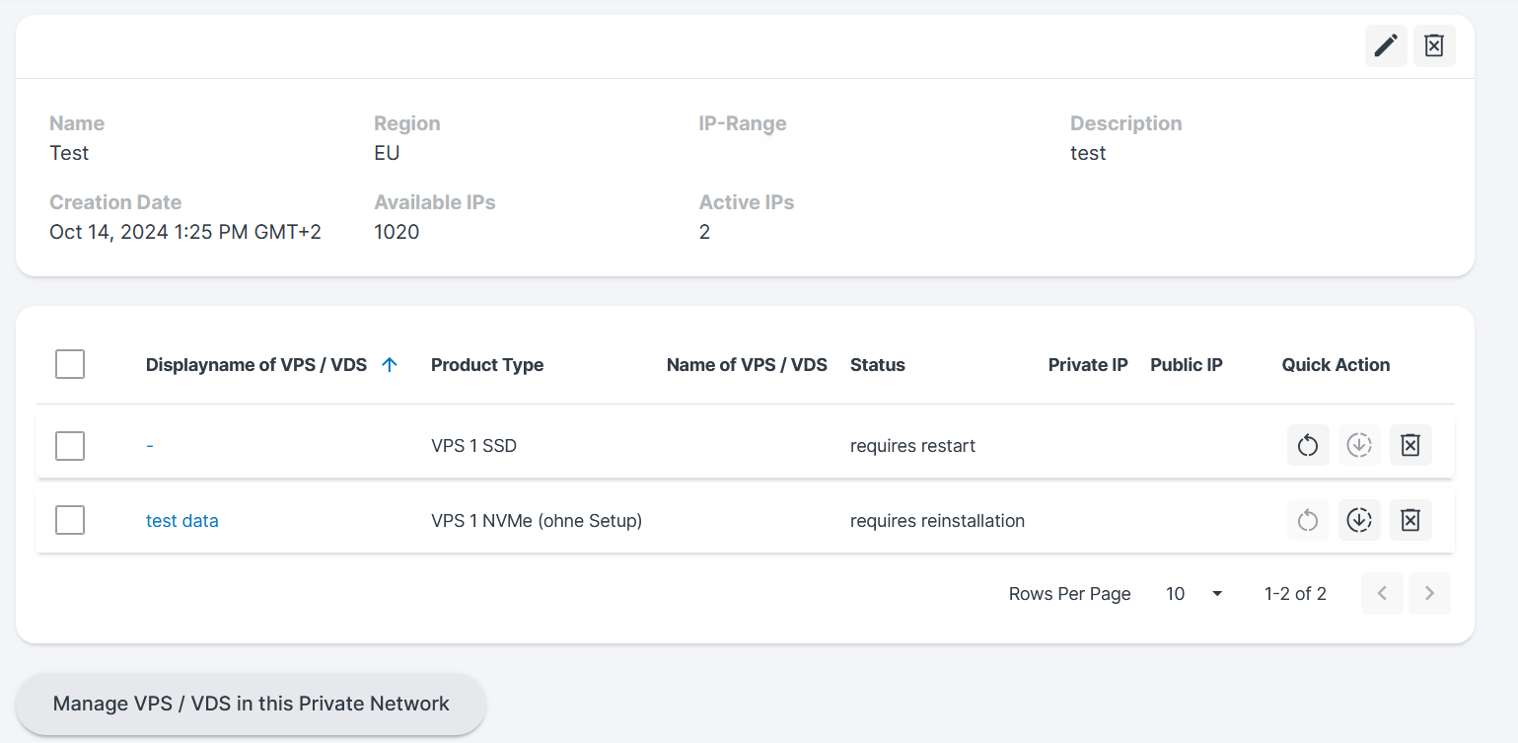The image size is (1518, 743).
Task: Check the VPS 1 SSD row checkbox
Action: pos(70,446)
